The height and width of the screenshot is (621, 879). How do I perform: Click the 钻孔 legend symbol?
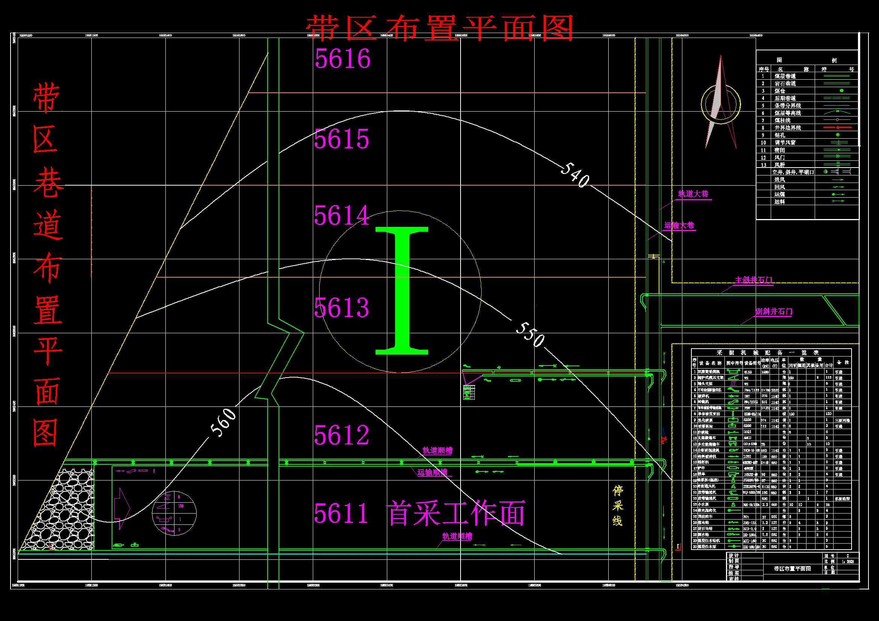[x=838, y=135]
